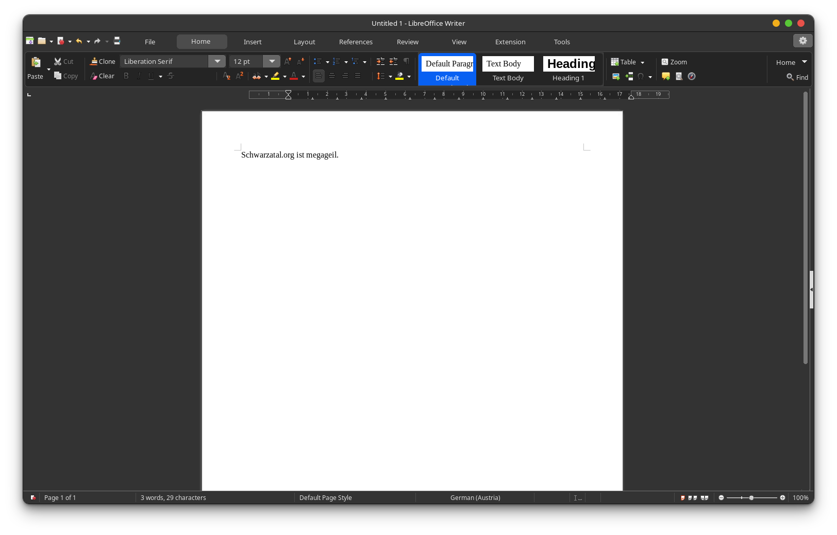The image size is (837, 535).
Task: Toggle center paragraph alignment
Action: click(332, 76)
